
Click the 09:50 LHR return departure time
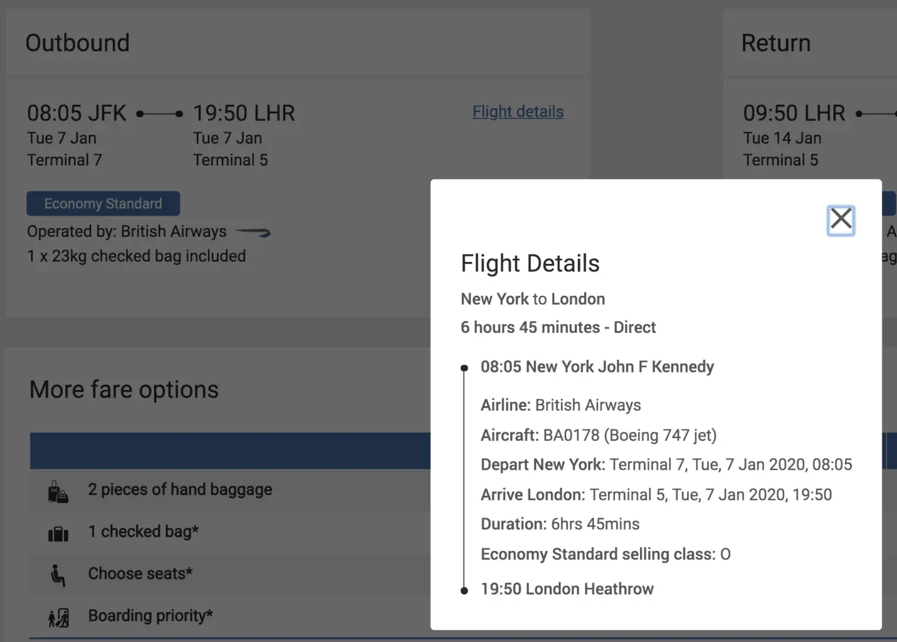pos(794,113)
